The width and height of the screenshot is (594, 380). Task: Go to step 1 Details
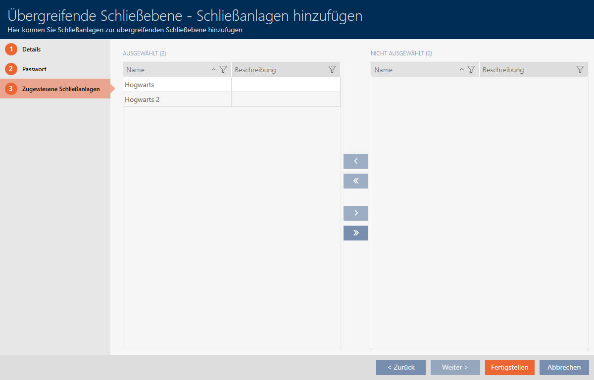point(31,49)
